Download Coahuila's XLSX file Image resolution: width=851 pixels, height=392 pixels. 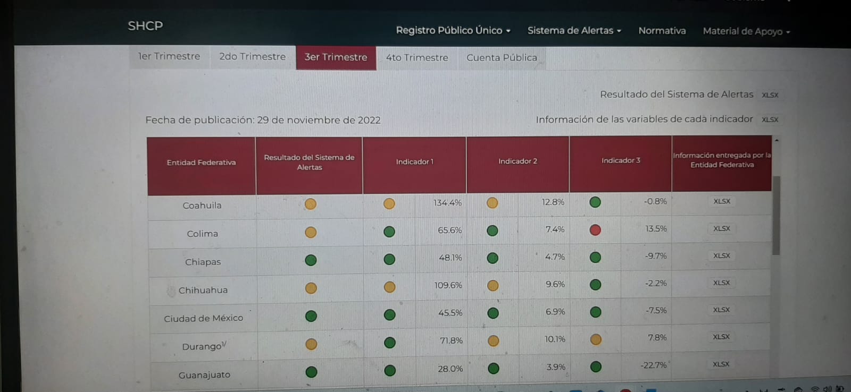(722, 201)
